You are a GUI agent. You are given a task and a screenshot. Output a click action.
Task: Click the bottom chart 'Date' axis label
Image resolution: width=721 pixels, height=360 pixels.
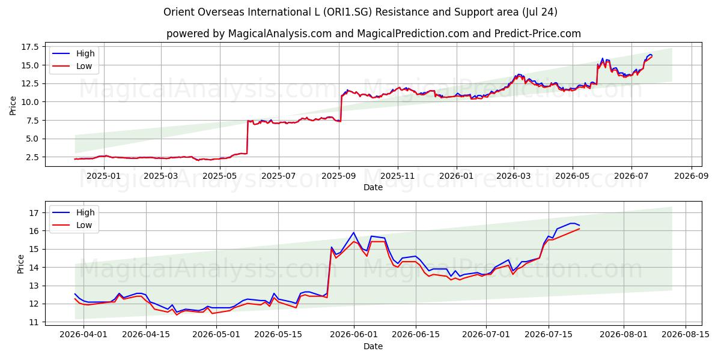pyautogui.click(x=373, y=346)
